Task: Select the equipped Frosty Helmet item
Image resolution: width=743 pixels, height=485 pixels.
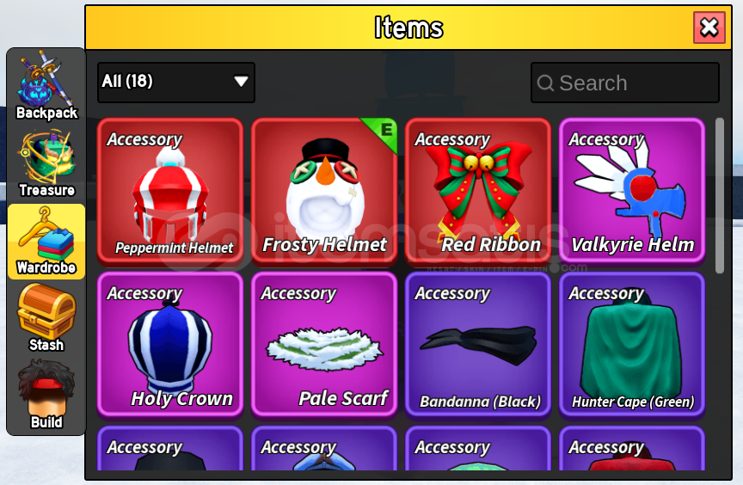Action: click(x=324, y=190)
